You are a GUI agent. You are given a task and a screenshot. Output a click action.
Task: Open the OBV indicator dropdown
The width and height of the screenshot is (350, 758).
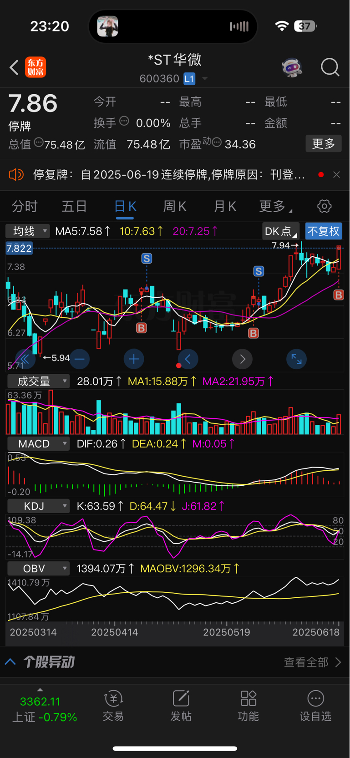[38, 568]
